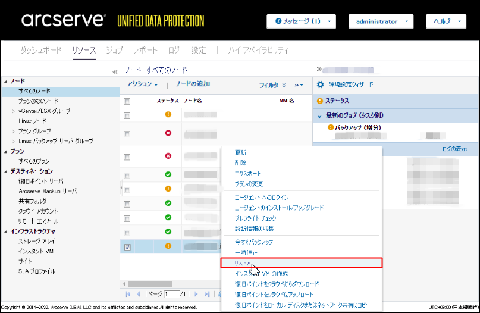This screenshot has height=313, width=480.
Task: Open 環境設定ウィザード link
Action: [x=351, y=84]
